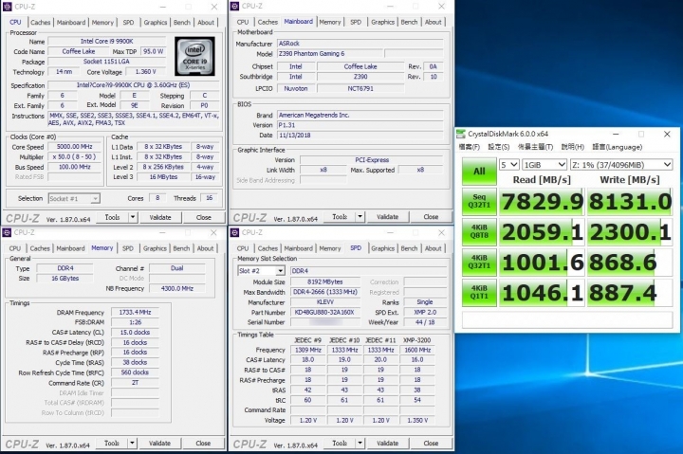Run all benchmarks with the All button
Viewport: 683px width, 454px height.
coord(479,171)
